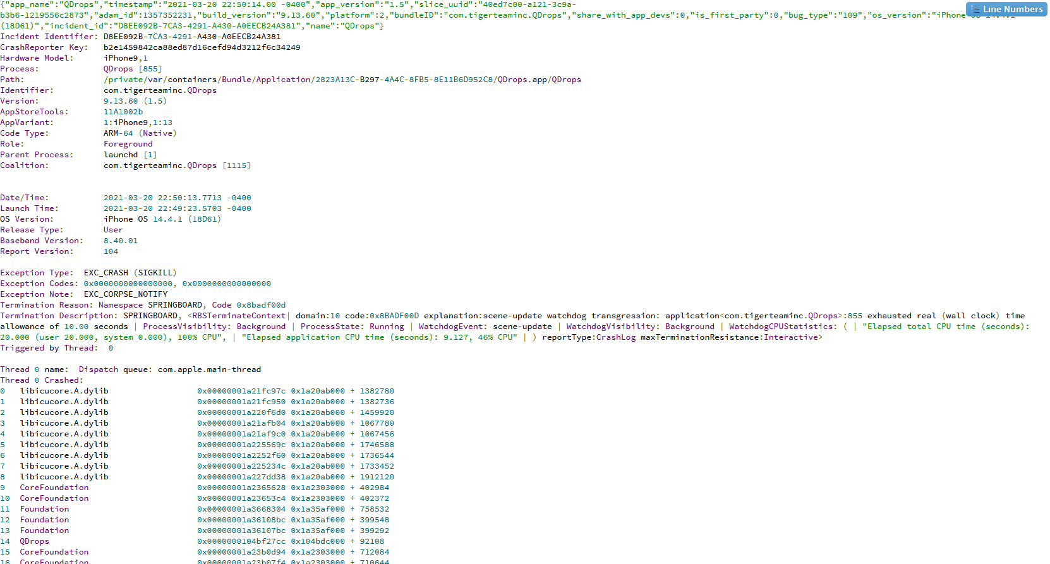The width and height of the screenshot is (1050, 564).
Task: Click the list icon in Line Numbers button
Action: coord(975,9)
